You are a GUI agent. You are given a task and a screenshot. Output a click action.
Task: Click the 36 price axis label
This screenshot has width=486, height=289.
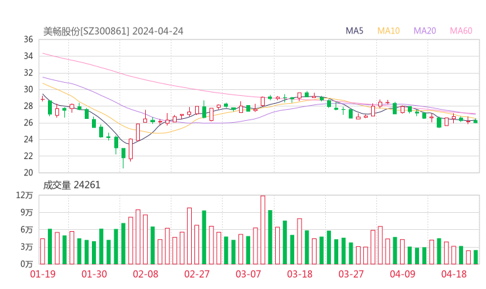pos(28,39)
